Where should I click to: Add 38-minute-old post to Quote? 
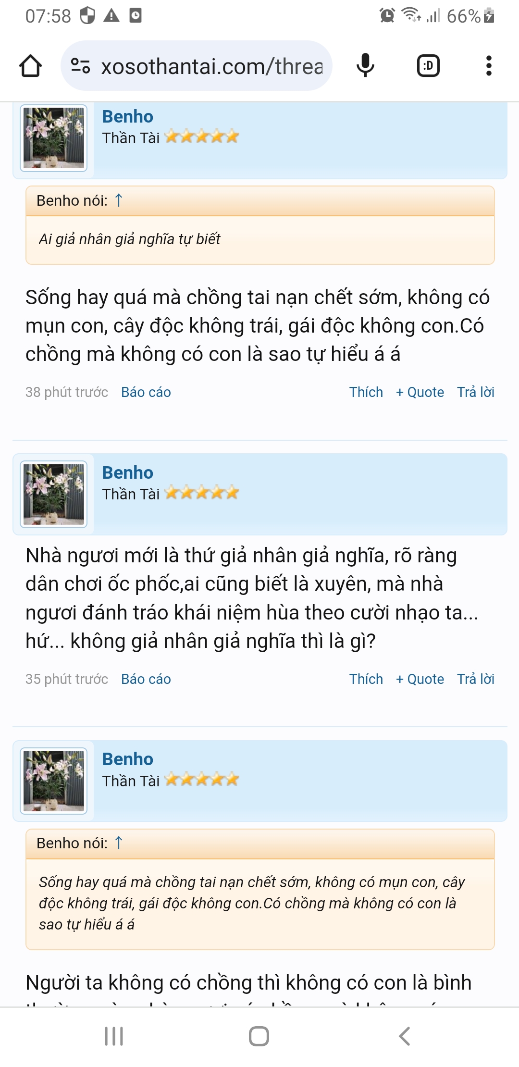pos(420,392)
